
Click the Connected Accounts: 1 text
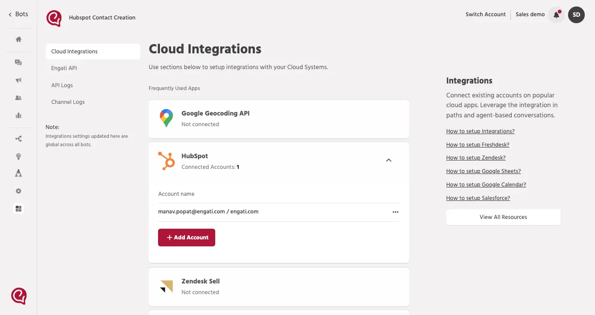[x=210, y=167]
